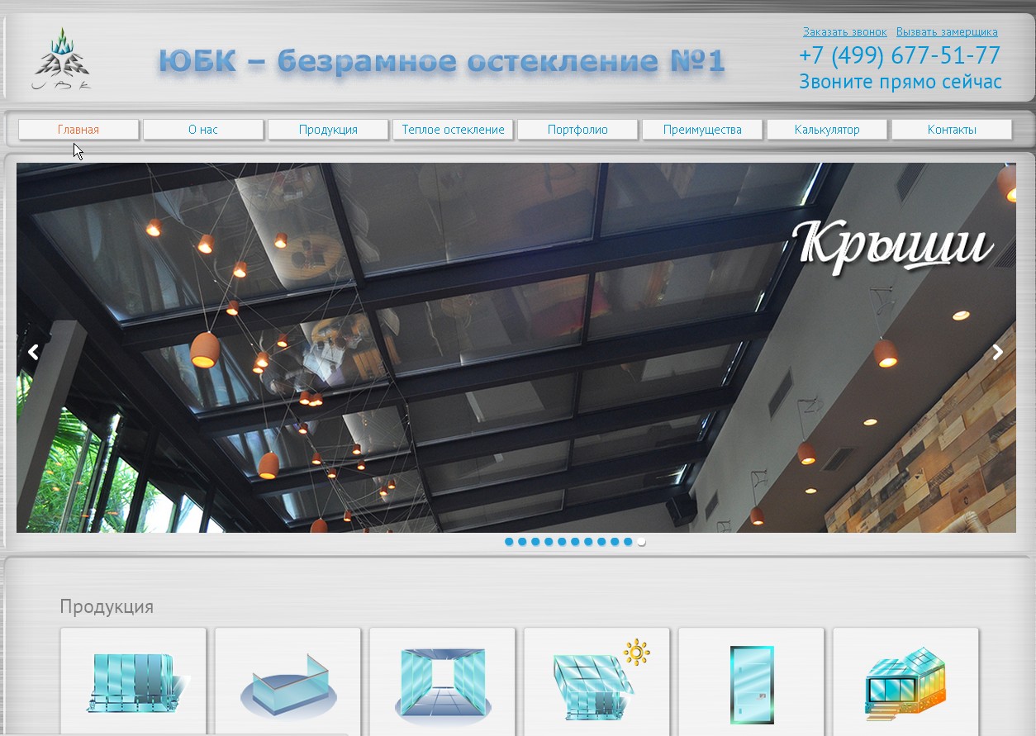Advance the slider with right arrow
Viewport: 1036px width, 736px height.
point(997,352)
